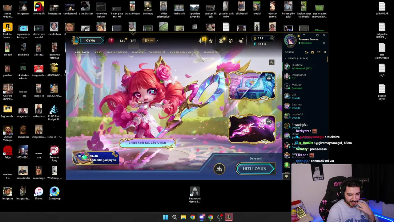The height and width of the screenshot is (222, 394).
Task: Select friend ozurlu68 in the list
Action: pyautogui.click(x=304, y=116)
